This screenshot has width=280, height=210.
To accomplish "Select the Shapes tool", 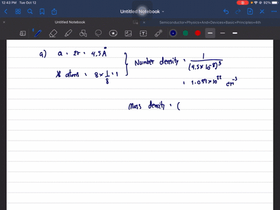I will (83, 33).
